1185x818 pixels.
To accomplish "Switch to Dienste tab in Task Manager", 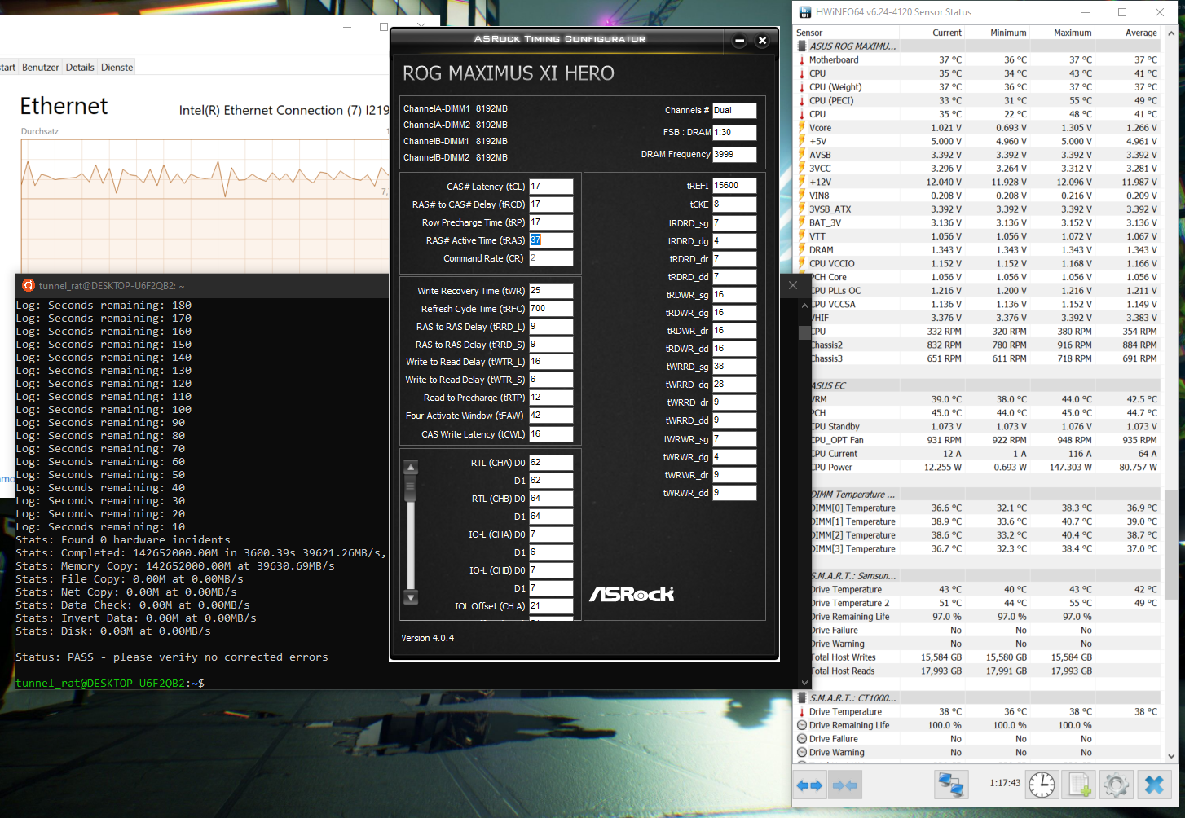I will (117, 68).
